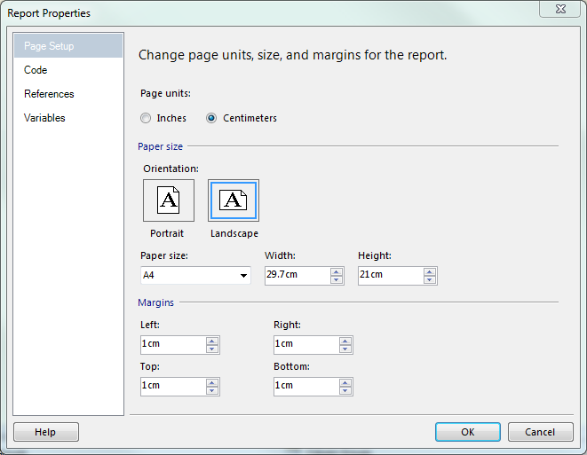Increase Top margin using the up arrow
Screen dimensions: 587x455
pyautogui.click(x=211, y=381)
